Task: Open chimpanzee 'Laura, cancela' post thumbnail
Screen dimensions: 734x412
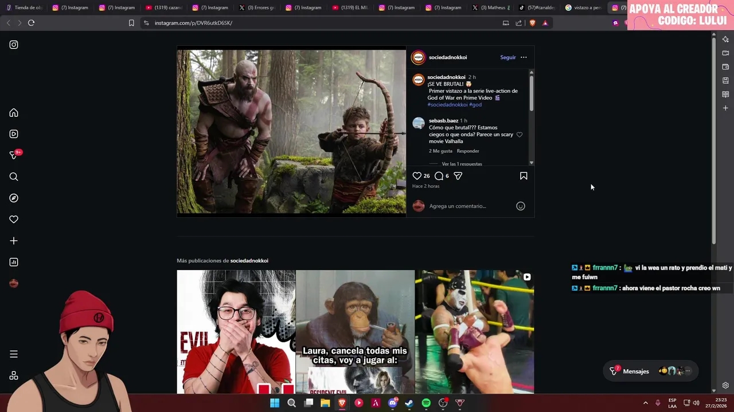Action: click(355, 332)
